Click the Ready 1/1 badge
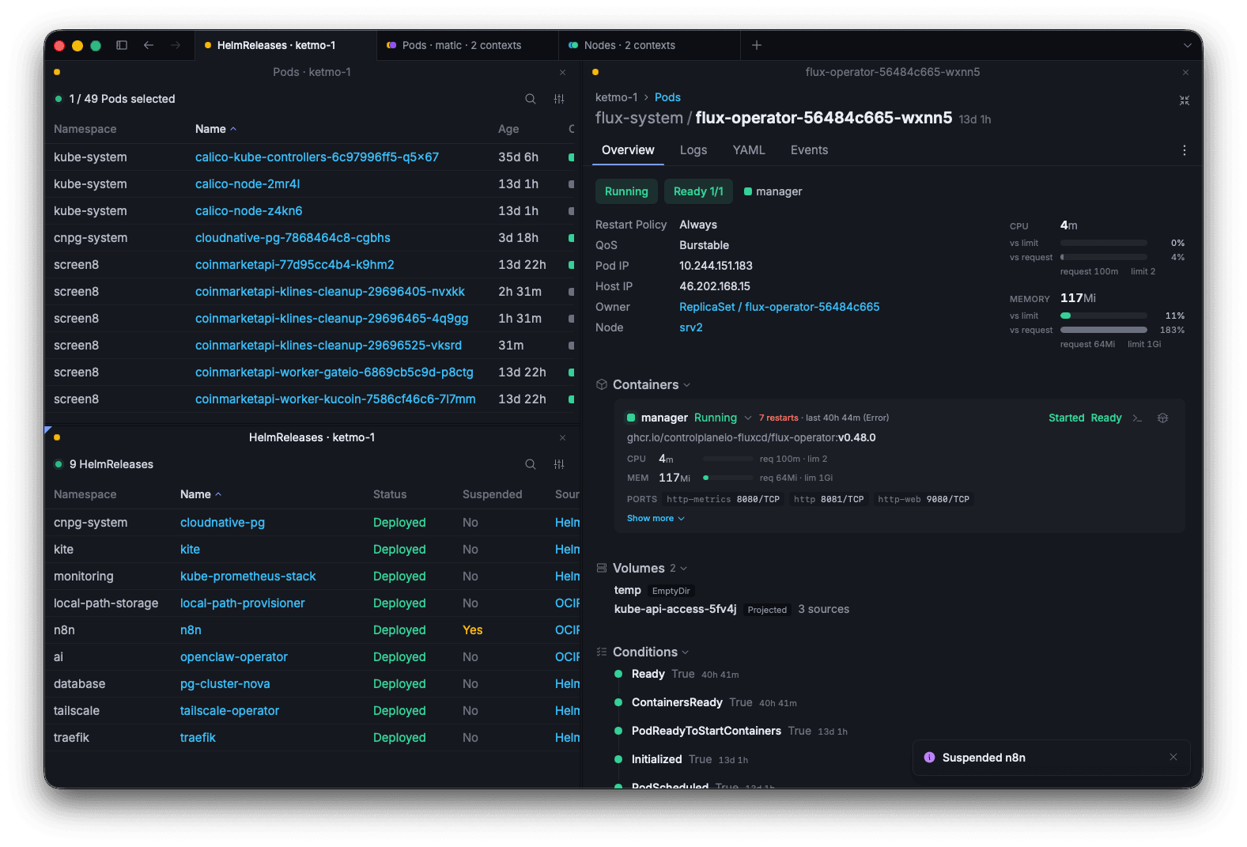The height and width of the screenshot is (847, 1247). (698, 191)
